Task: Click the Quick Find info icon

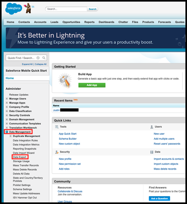Action: coord(38,58)
